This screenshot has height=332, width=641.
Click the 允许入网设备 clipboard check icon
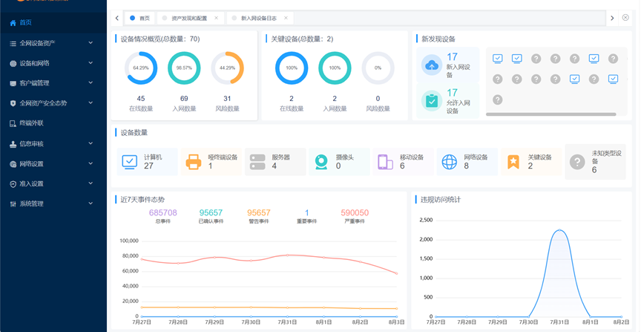click(431, 101)
